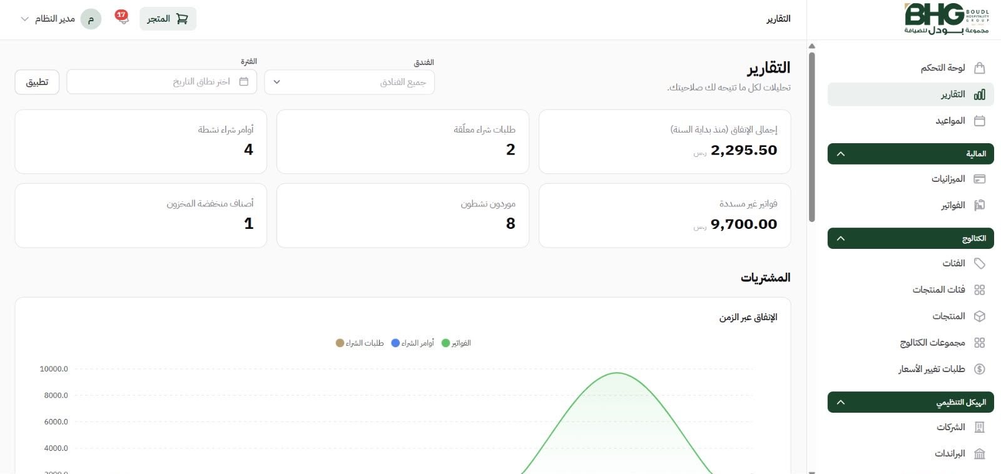Open the جميع الفنادق hotel dropdown
Screen dimensions: 1001x474
point(349,82)
